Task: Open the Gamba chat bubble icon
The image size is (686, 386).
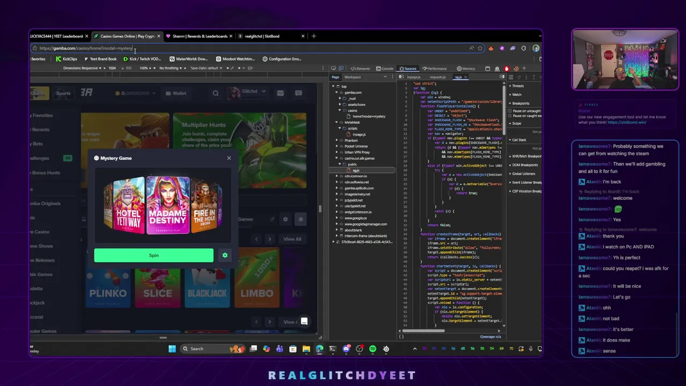Action: coord(299,93)
